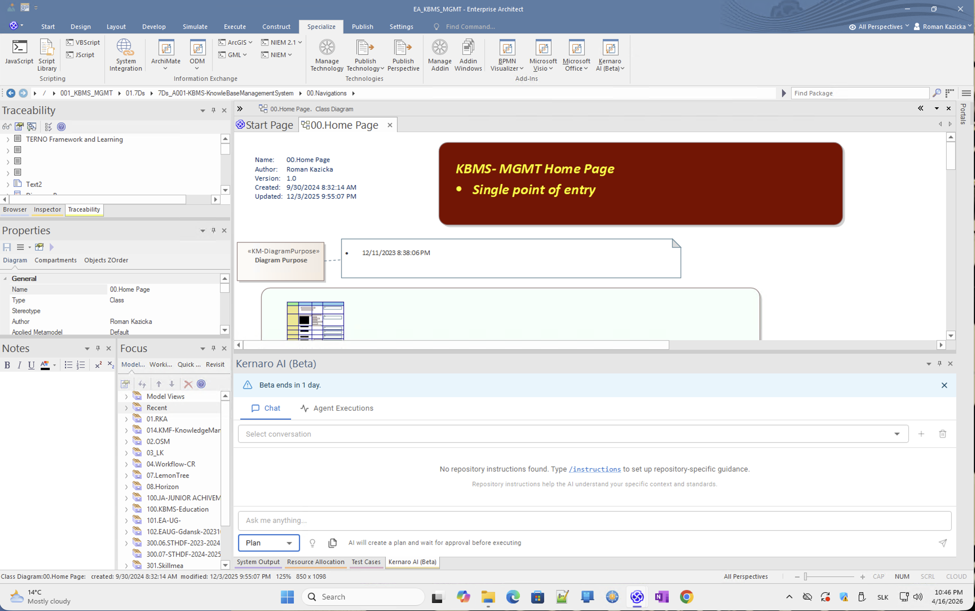Image resolution: width=975 pixels, height=611 pixels.
Task: Open the Plan mode dropdown
Action: click(269, 543)
